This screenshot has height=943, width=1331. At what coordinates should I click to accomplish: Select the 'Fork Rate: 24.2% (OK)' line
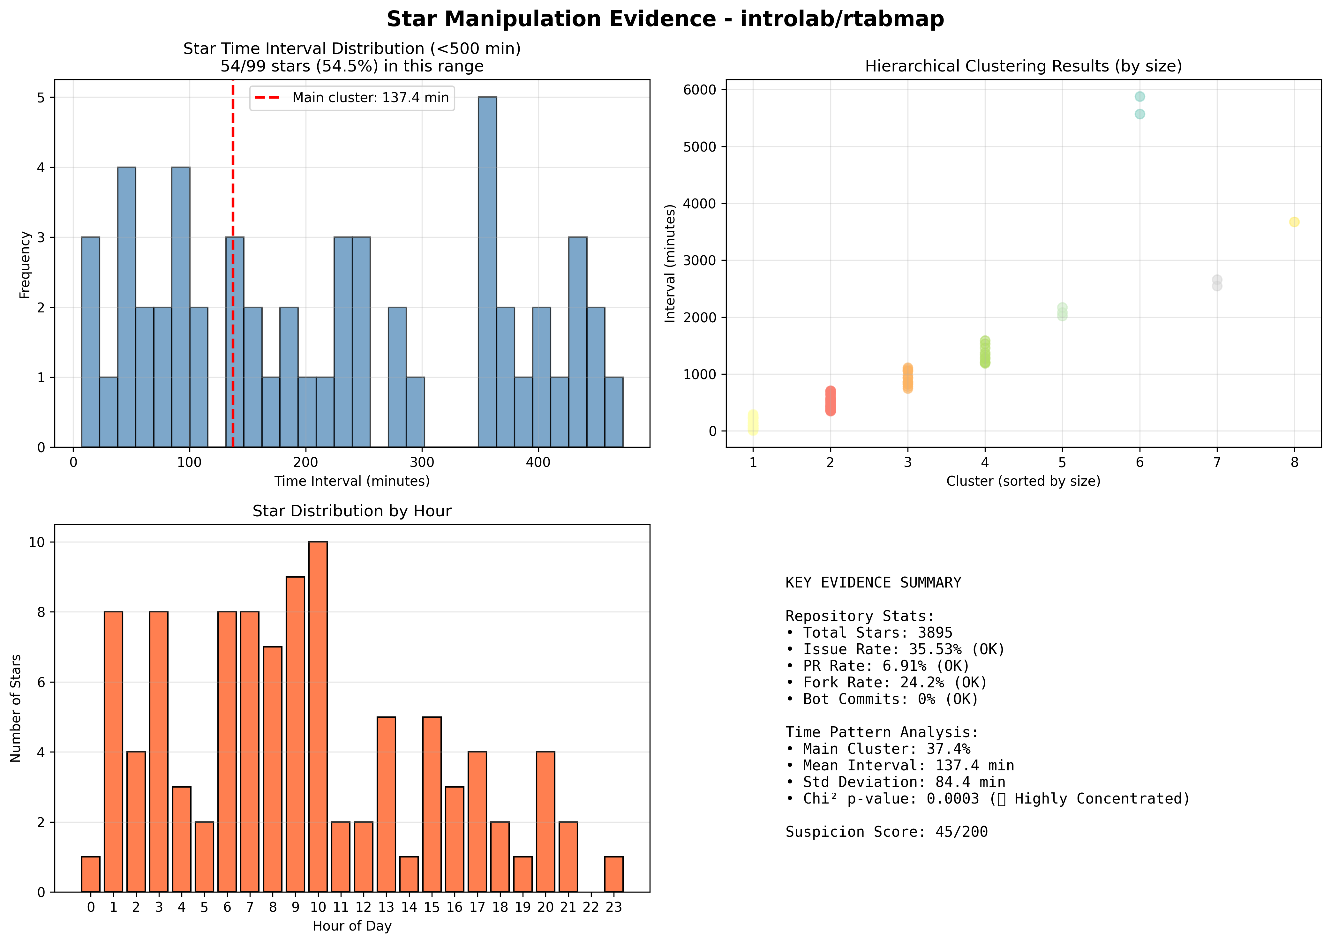coord(887,682)
